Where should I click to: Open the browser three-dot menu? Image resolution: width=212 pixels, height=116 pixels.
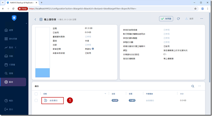[x=208, y=8]
